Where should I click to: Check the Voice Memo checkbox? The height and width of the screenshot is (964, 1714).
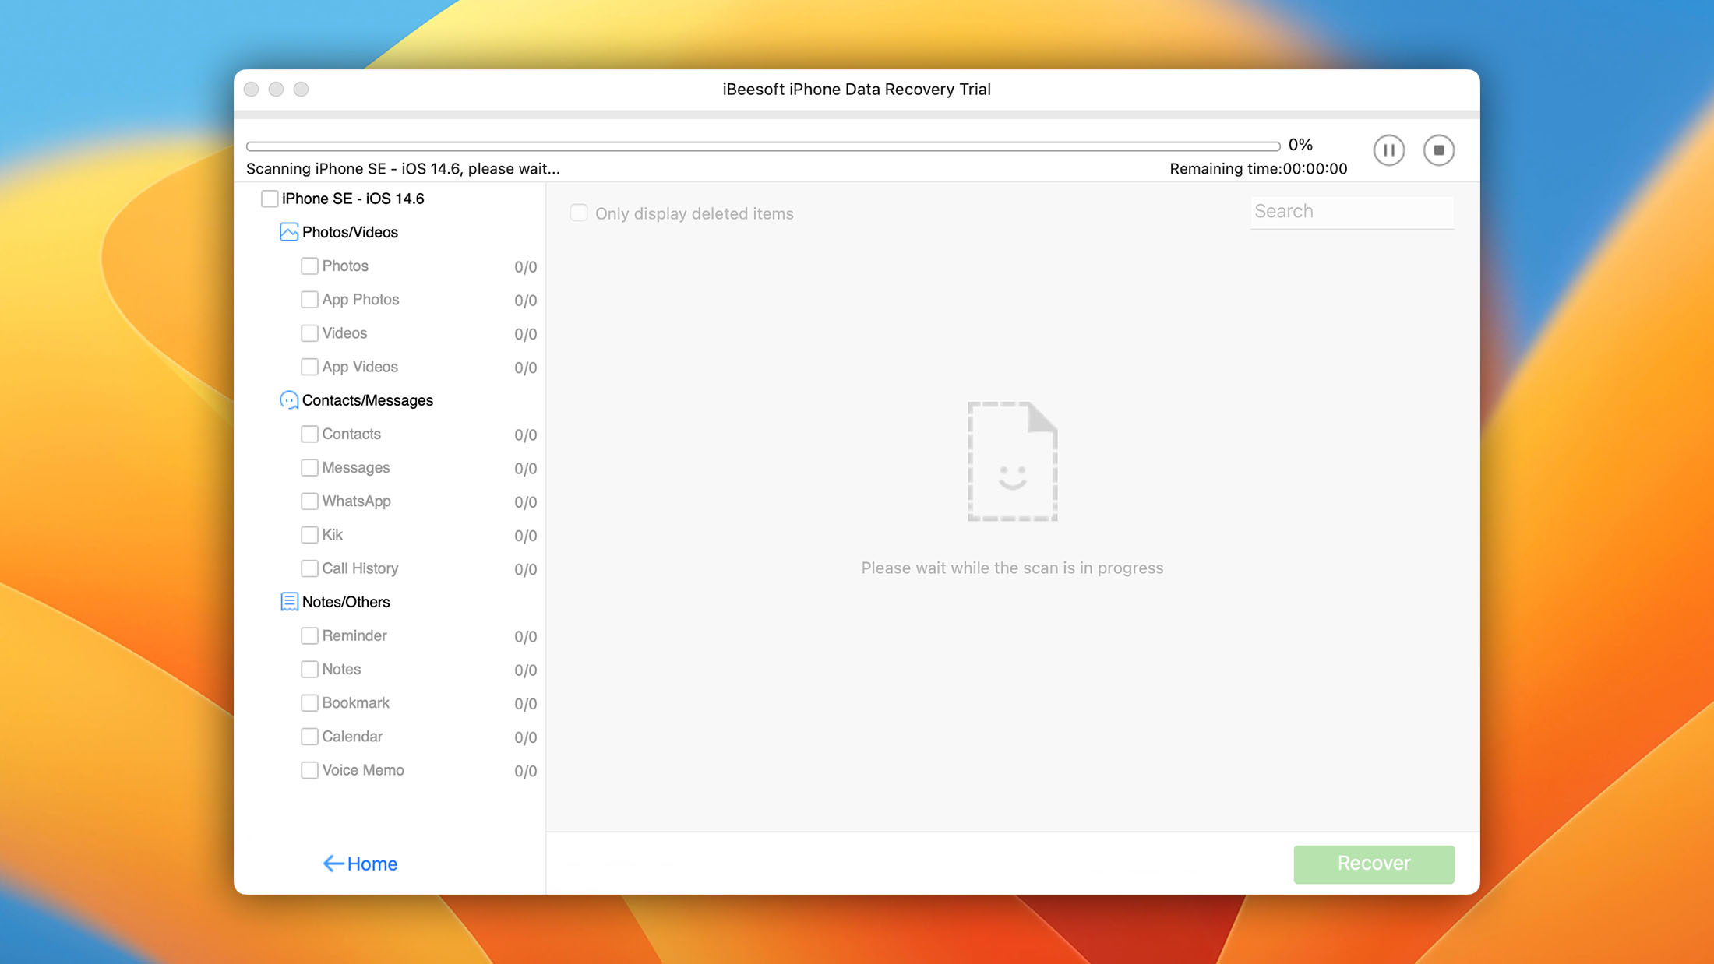point(309,770)
